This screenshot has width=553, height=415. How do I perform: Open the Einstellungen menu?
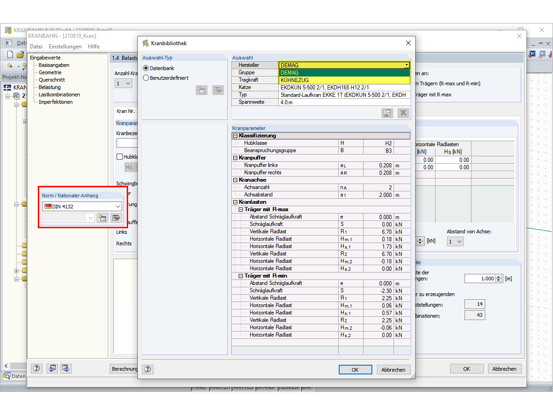pyautogui.click(x=65, y=47)
